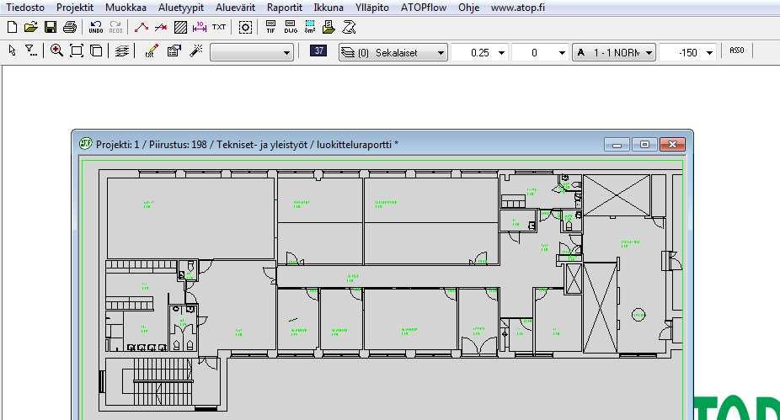Open the ATOPflow menu
This screenshot has height=420, width=780.
[x=424, y=8]
